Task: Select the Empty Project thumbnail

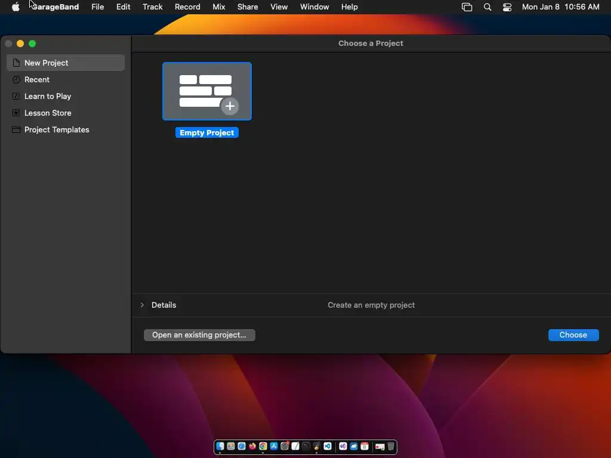Action: 207,91
